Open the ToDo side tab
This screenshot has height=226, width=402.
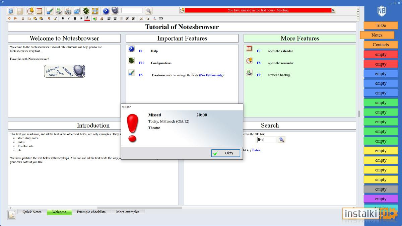click(381, 25)
